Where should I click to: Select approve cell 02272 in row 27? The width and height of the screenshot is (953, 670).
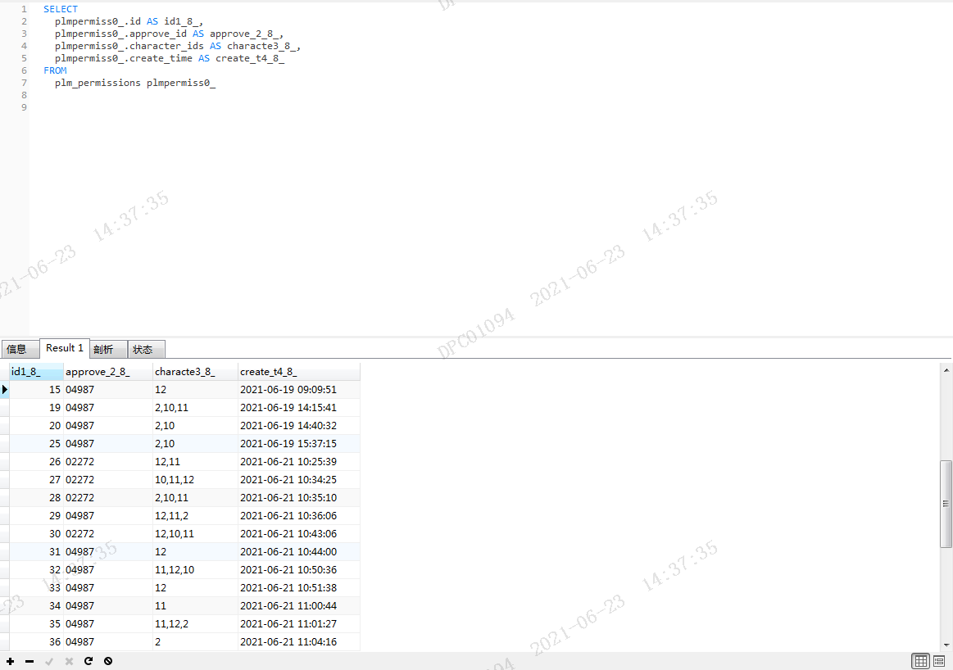[x=107, y=480]
